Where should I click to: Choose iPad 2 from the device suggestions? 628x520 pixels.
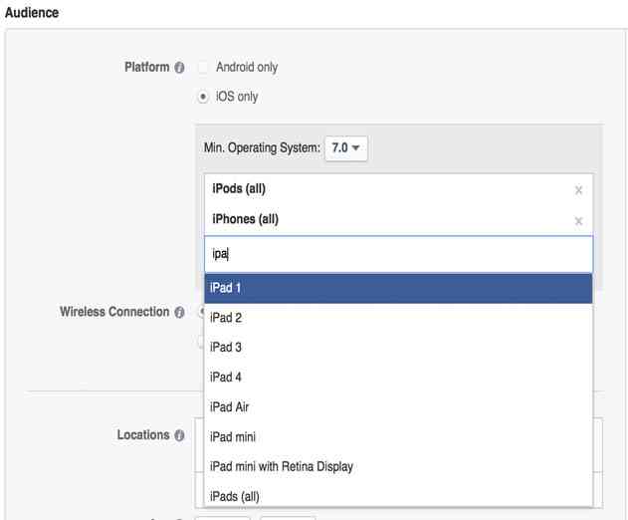tap(398, 318)
